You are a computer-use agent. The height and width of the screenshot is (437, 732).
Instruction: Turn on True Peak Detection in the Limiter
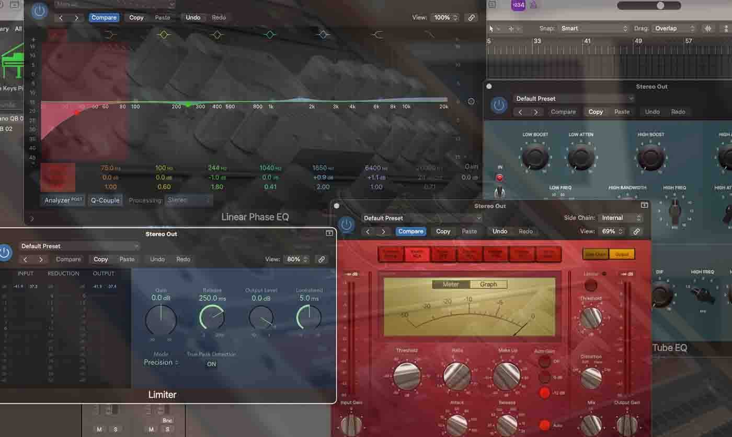coord(211,364)
